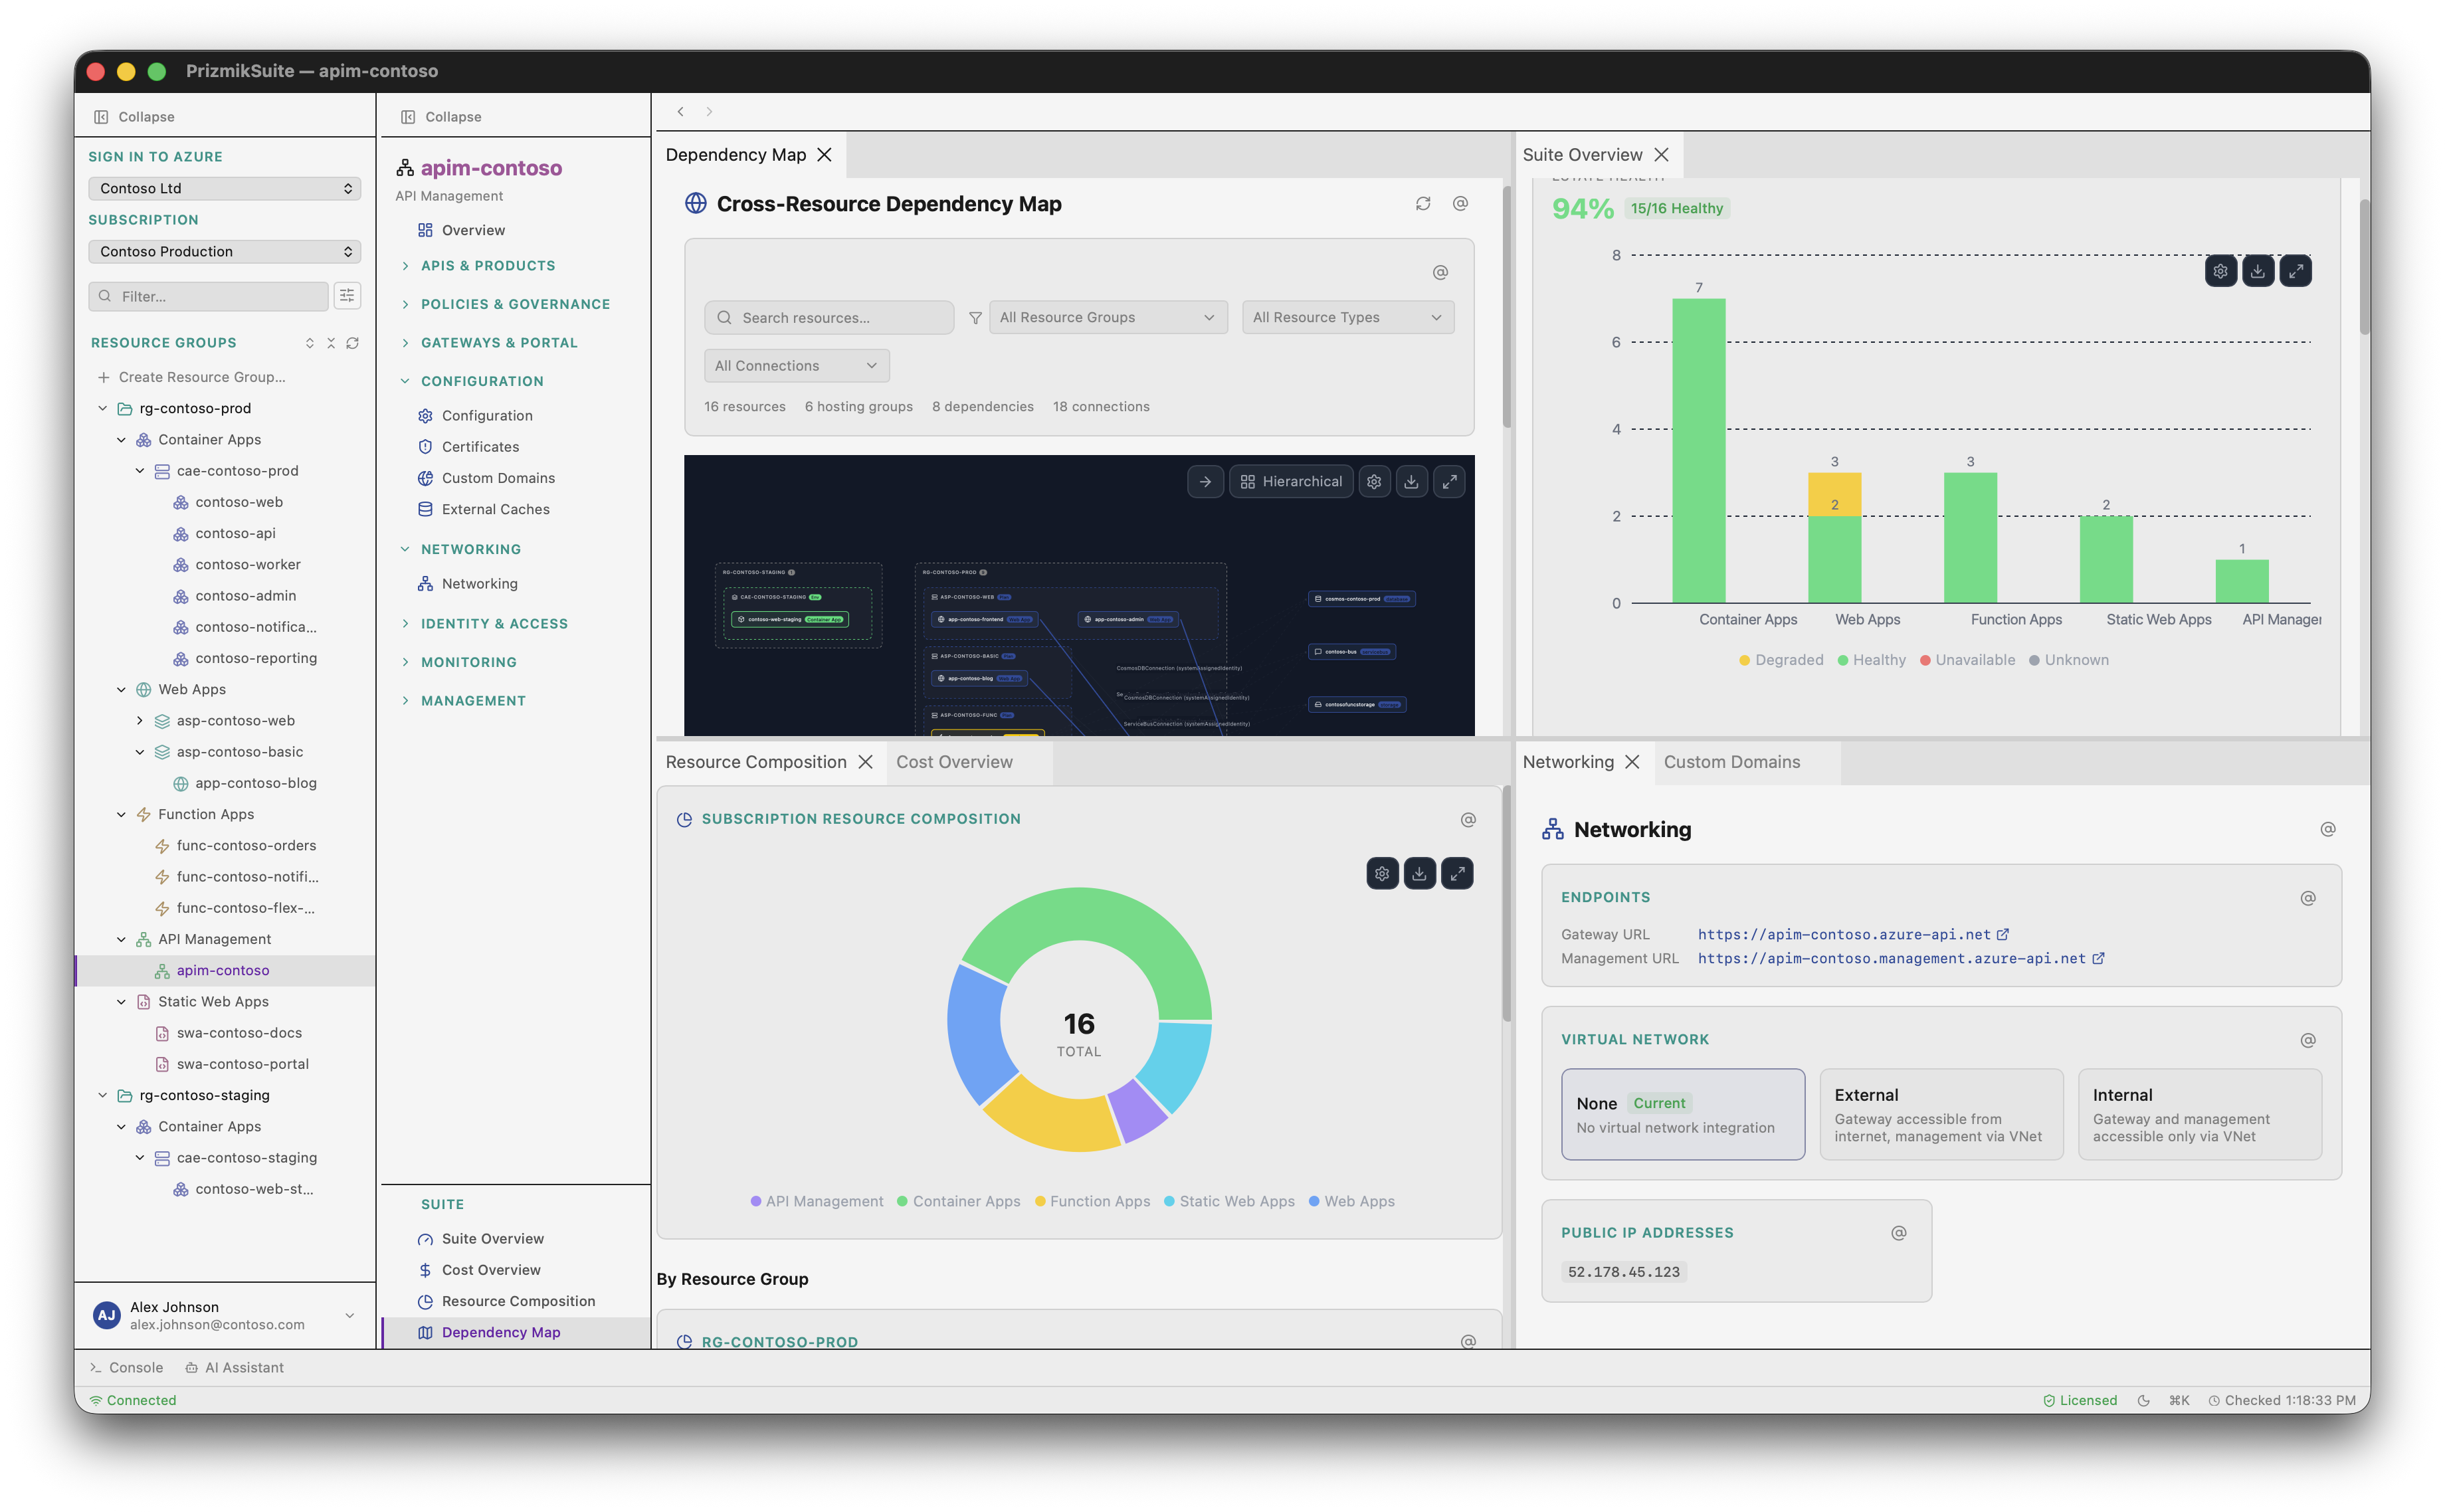Refresh the resource groups list
Screen dimensions: 2445x1512
(353, 343)
